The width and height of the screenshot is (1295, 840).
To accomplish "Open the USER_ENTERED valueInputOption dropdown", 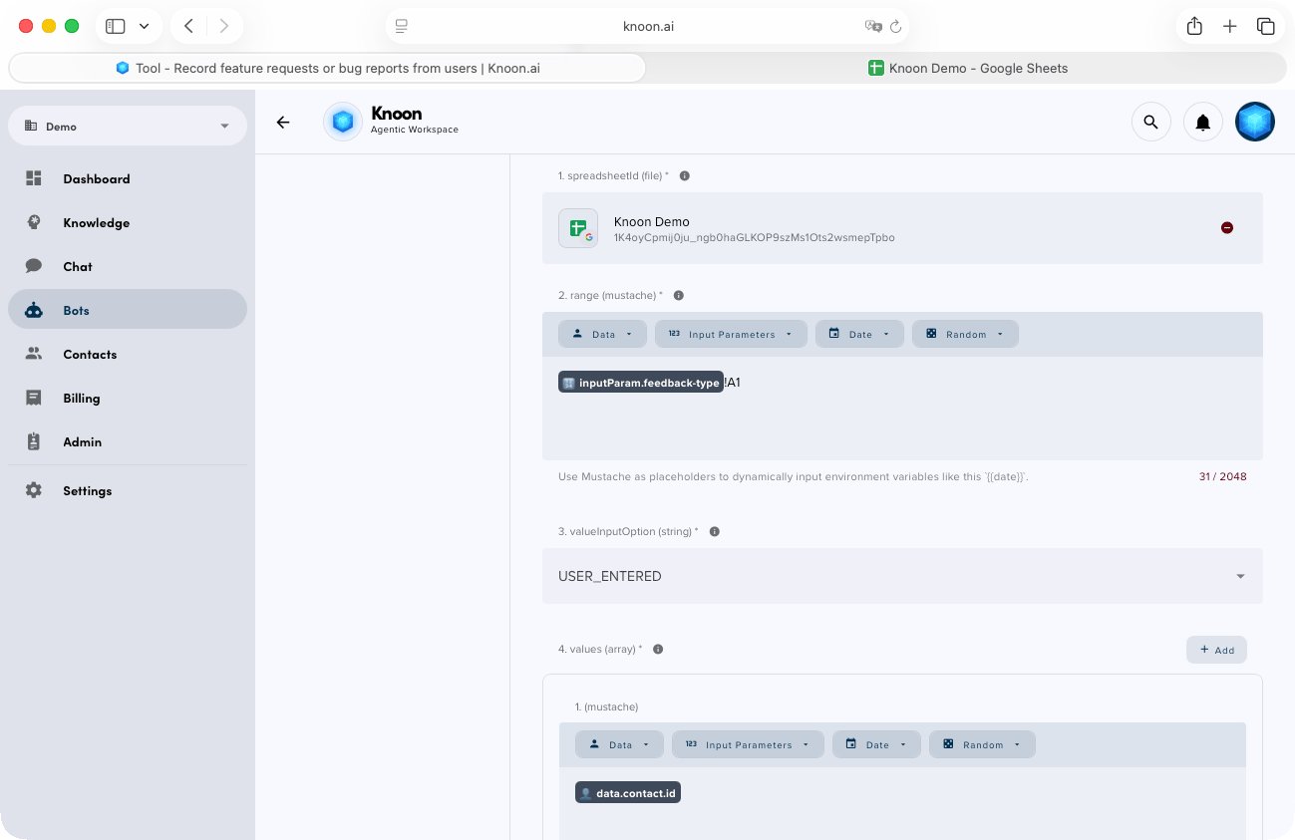I will [x=901, y=576].
